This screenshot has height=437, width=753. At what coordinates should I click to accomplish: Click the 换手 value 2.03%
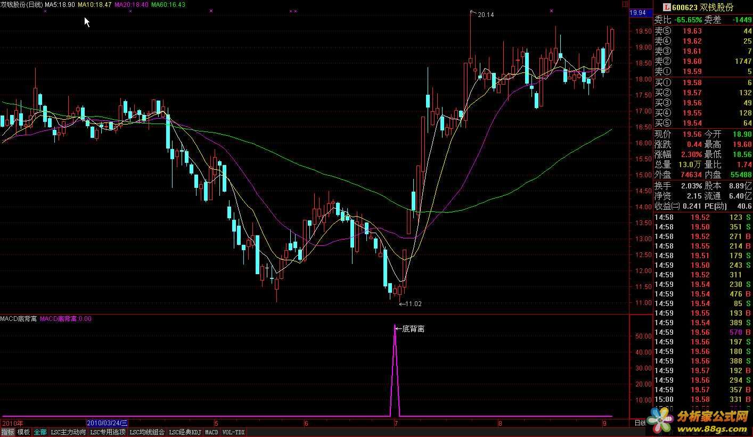point(691,186)
